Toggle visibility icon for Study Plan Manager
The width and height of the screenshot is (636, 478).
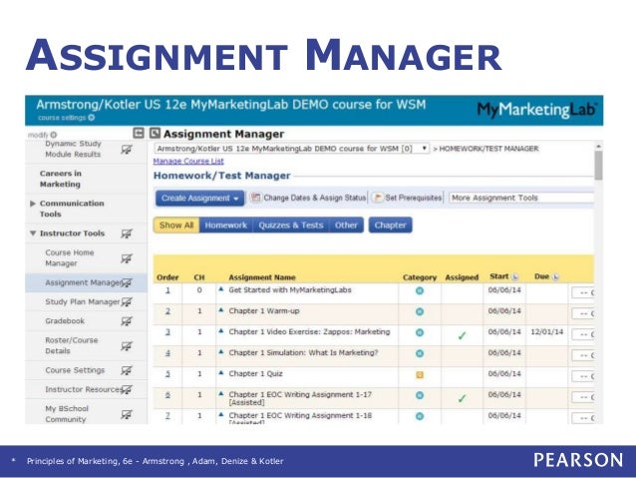tap(127, 301)
